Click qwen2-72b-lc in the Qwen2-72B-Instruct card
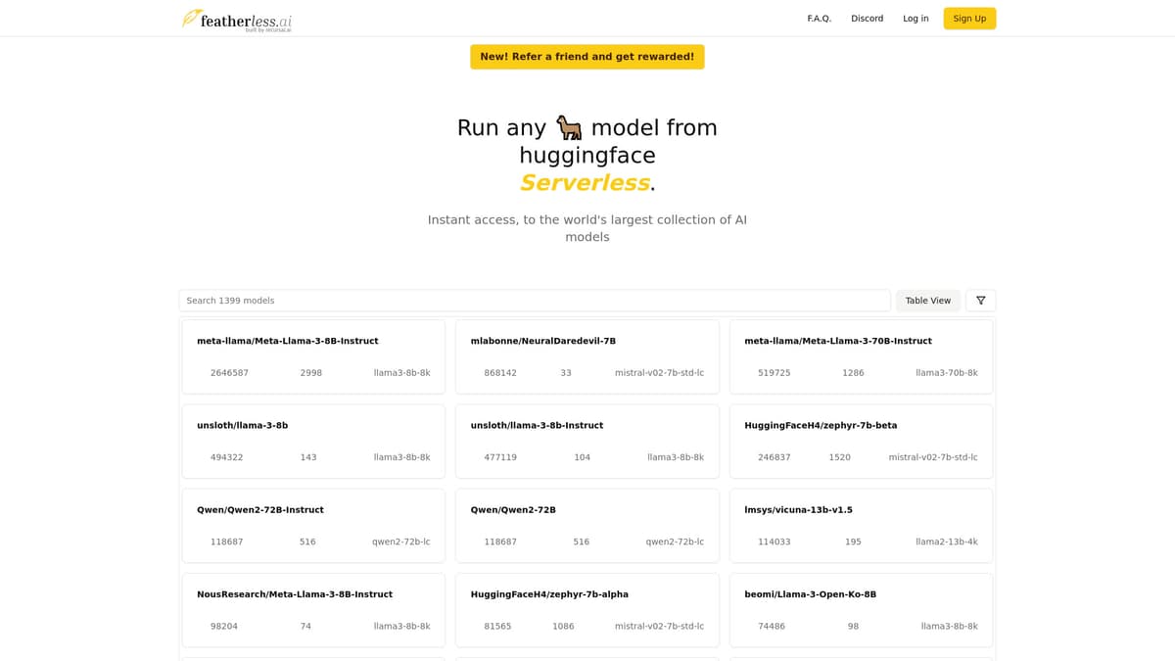The width and height of the screenshot is (1175, 661). pos(400,542)
